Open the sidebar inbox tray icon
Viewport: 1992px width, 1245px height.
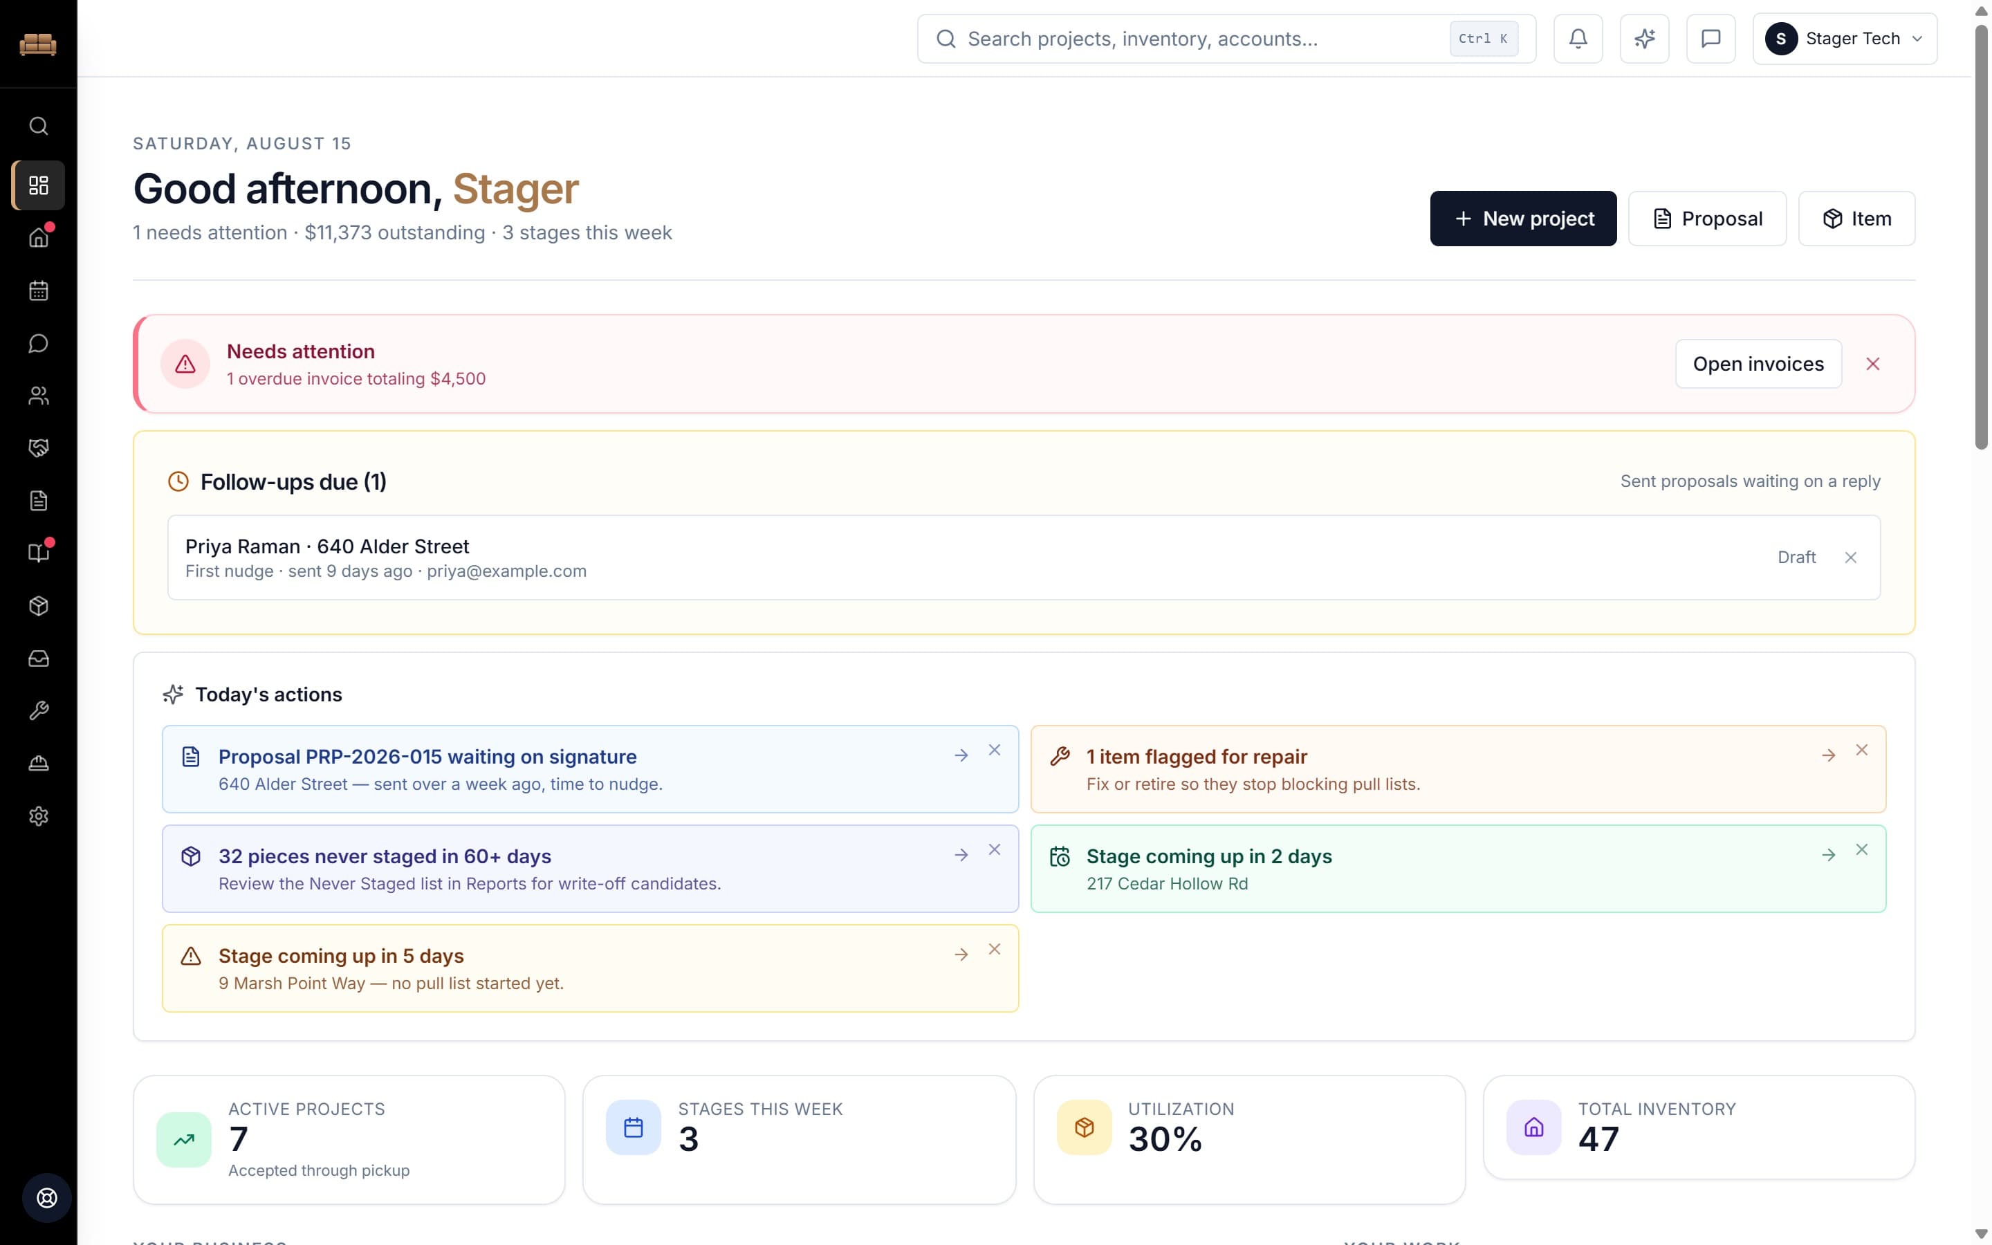[x=39, y=658]
